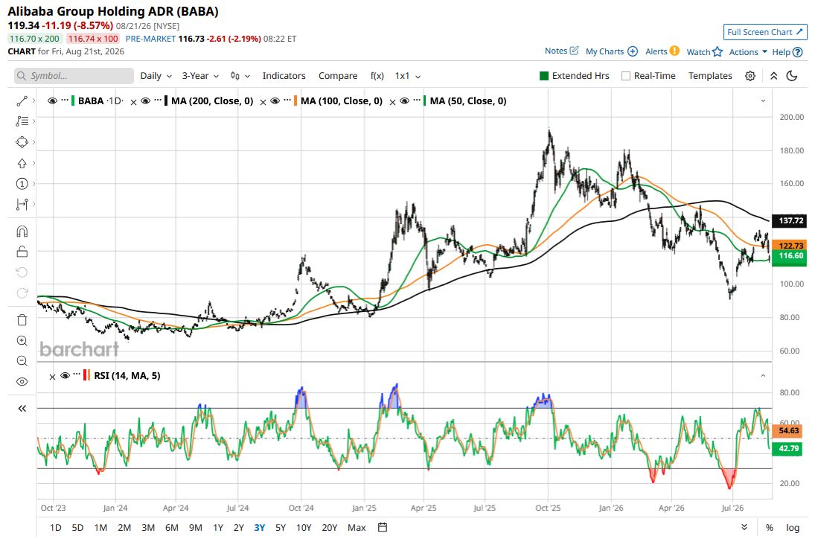This screenshot has width=815, height=539.
Task: Choose the shapes drawing tool
Action: coord(22,142)
